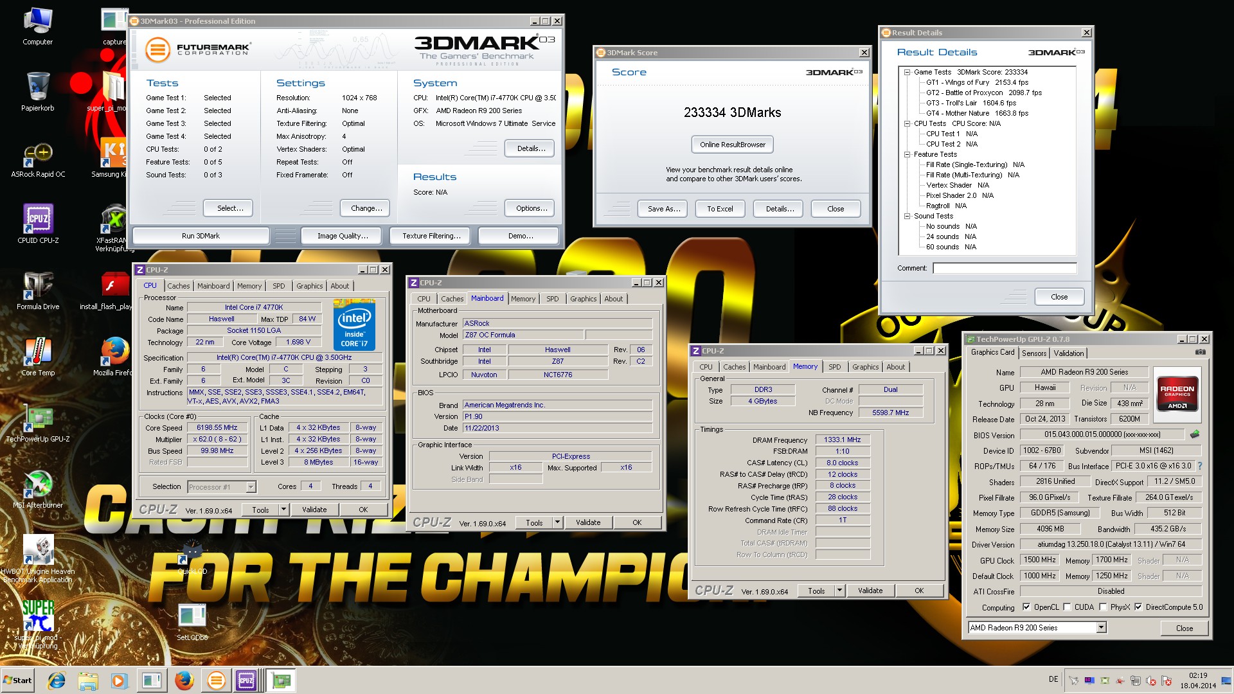Open Tools dropdown arrow in CPU-Z Memory window
1234x694 pixels.
(839, 591)
